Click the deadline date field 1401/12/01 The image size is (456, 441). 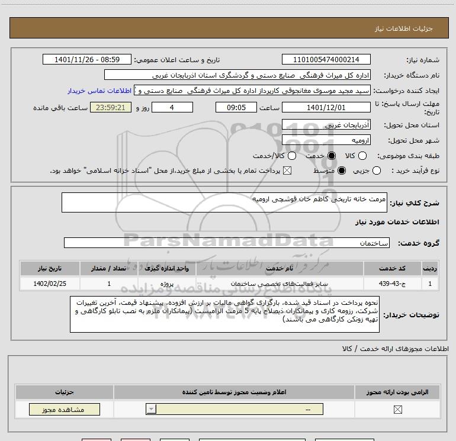[326, 108]
